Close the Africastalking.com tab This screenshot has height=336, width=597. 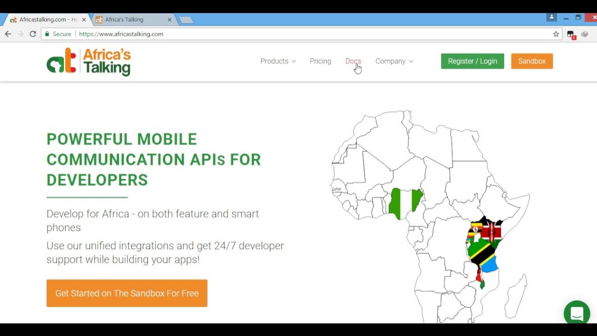(x=84, y=20)
